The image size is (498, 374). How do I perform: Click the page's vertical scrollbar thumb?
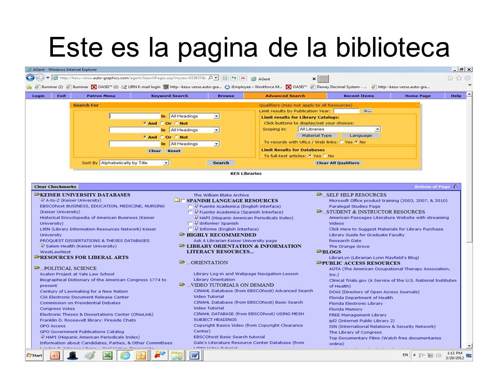point(469,170)
